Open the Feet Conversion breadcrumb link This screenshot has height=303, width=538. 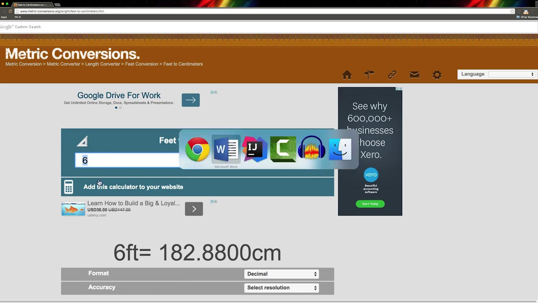click(142, 64)
